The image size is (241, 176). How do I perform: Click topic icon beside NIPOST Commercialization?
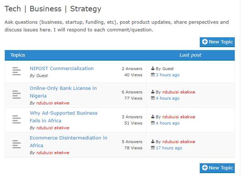click(16, 71)
